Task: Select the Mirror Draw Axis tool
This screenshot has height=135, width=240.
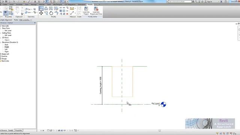Action: click(x=56, y=8)
